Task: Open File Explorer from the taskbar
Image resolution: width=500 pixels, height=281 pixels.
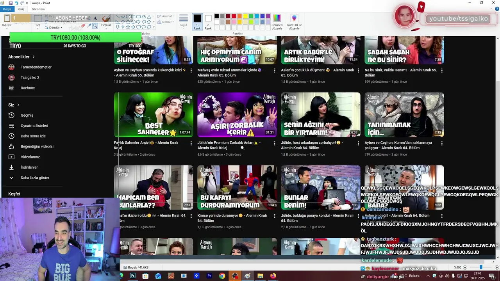Action: [260, 276]
